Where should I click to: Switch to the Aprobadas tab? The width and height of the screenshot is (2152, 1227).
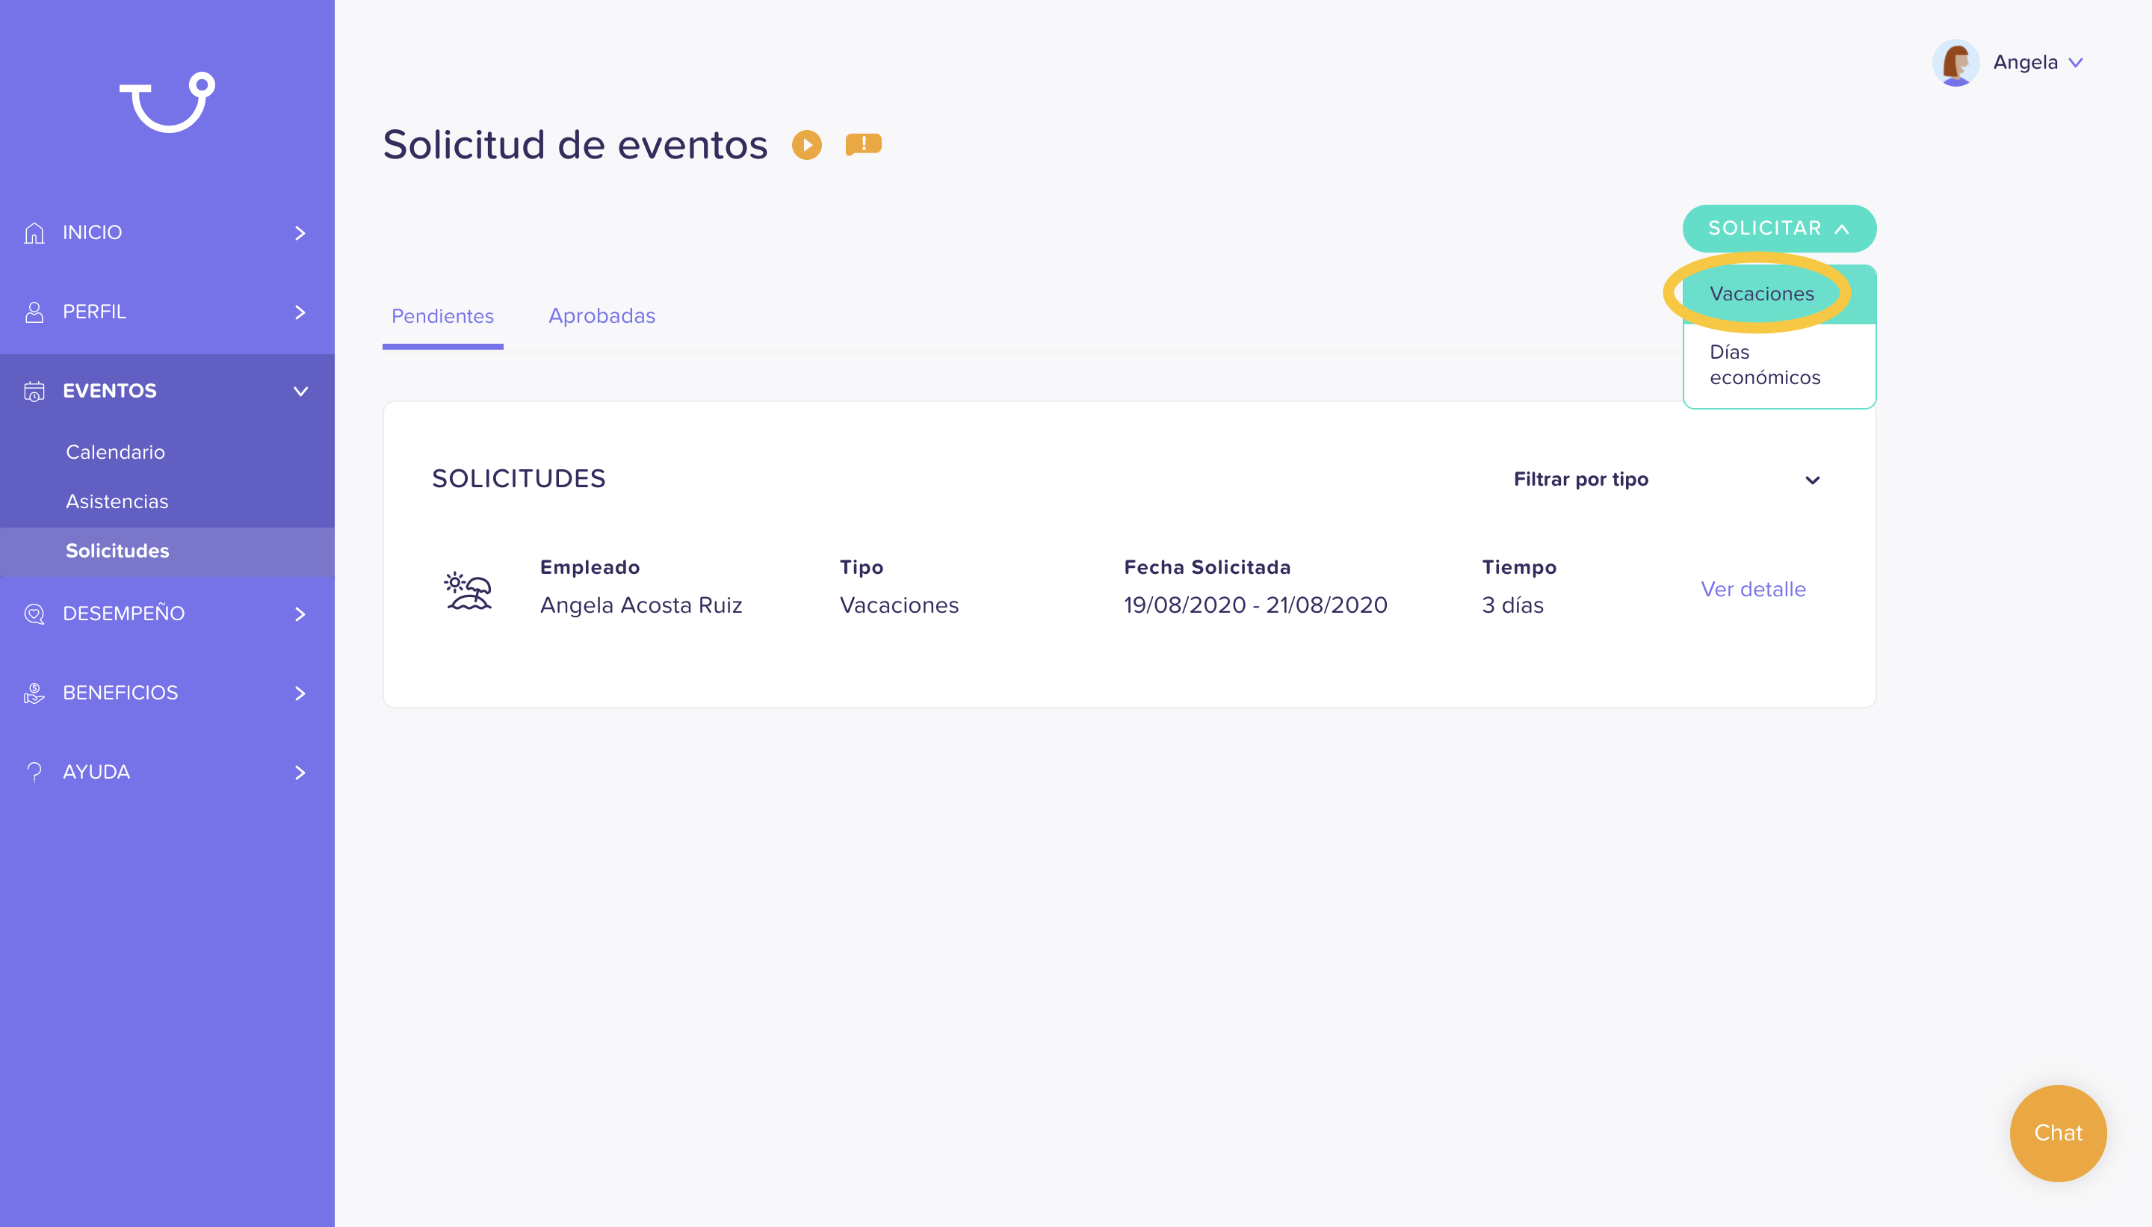[602, 316]
